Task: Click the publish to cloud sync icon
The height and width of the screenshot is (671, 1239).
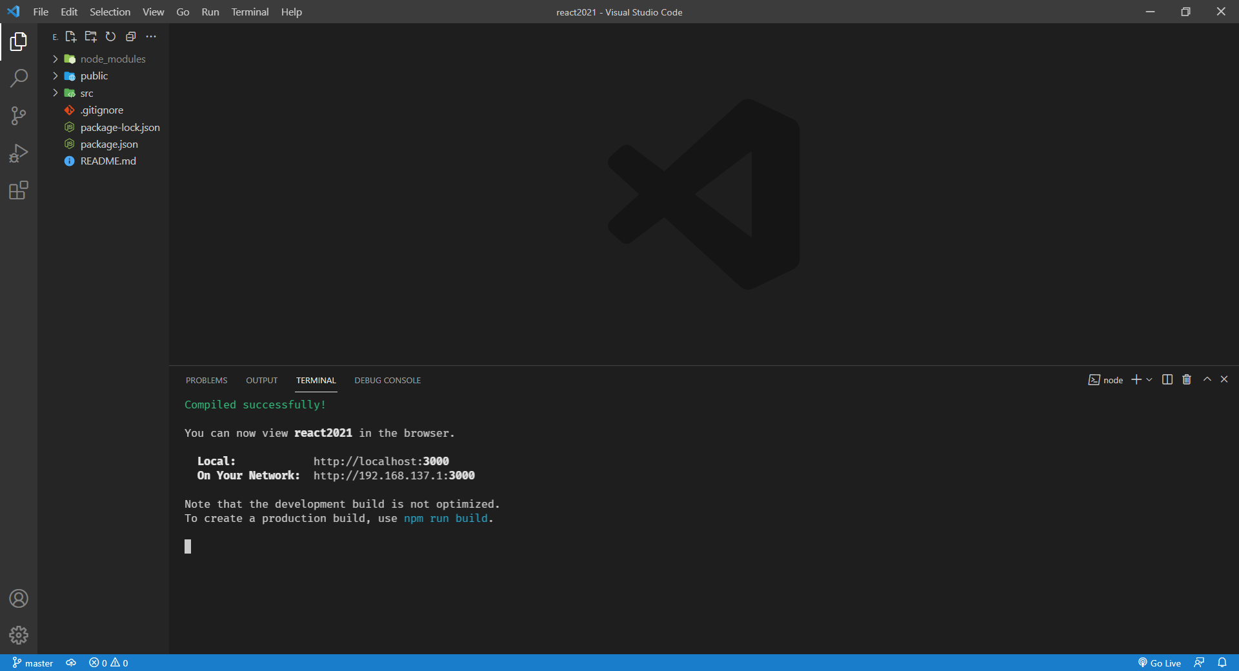Action: [71, 663]
